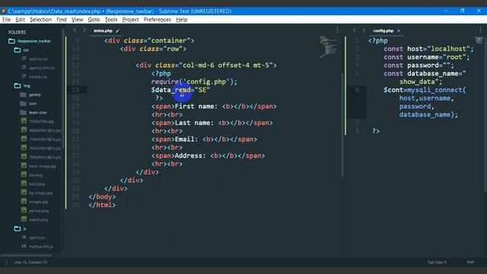This screenshot has height=274, width=487.
Task: Open the Selection menu
Action: click(40, 20)
